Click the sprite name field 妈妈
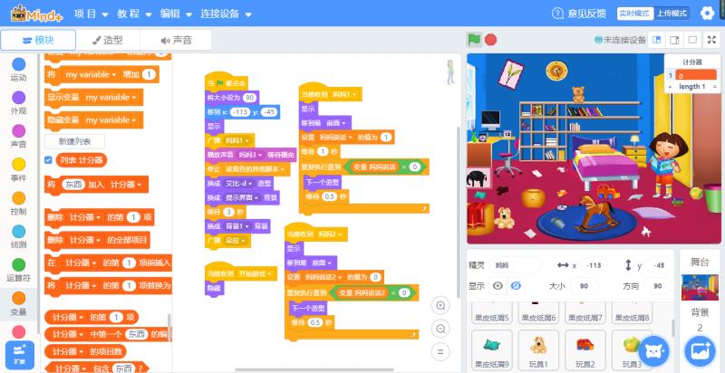The image size is (725, 373). (x=515, y=265)
